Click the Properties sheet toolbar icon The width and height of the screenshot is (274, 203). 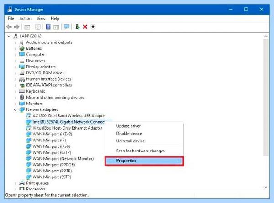(37, 27)
